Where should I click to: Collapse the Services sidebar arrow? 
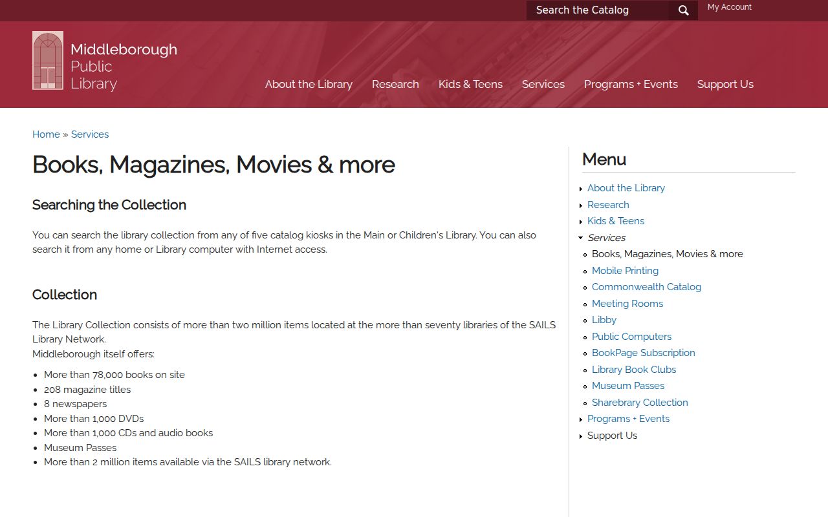click(581, 238)
